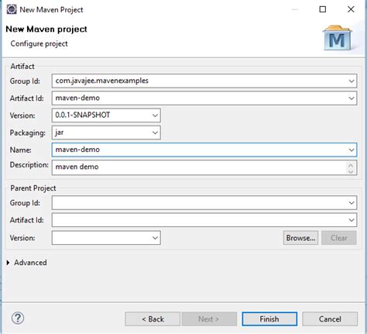The height and width of the screenshot is (334, 367).
Task: Open Parent Project Version dropdown arrow
Action: click(x=155, y=238)
